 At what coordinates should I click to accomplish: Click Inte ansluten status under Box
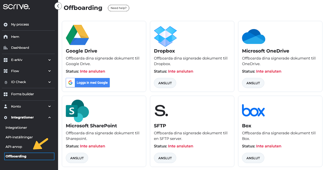click(x=269, y=146)
